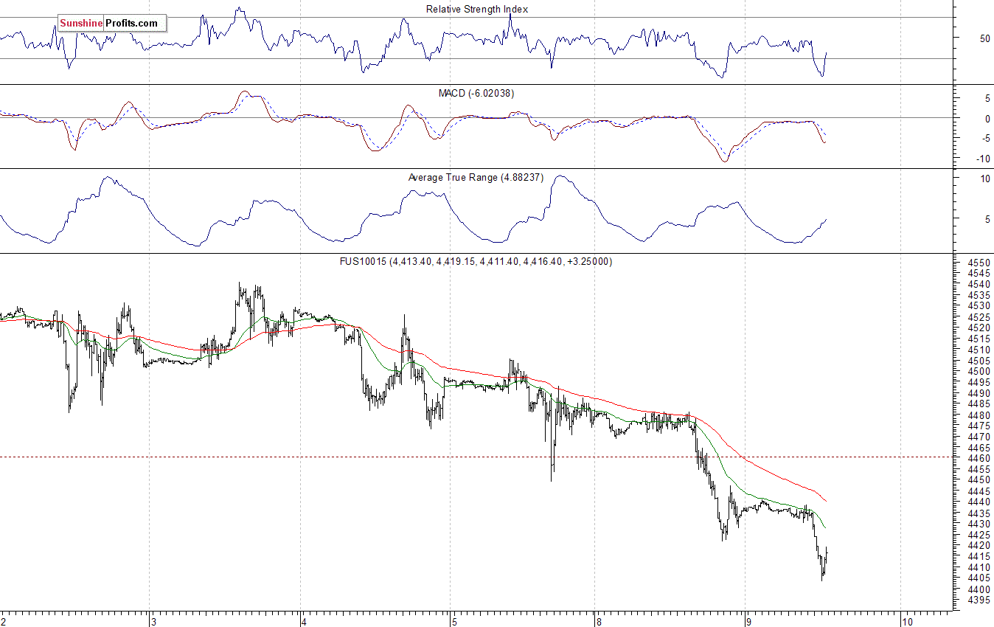Image resolution: width=994 pixels, height=627 pixels.
Task: Click the FUS10015 price chart title
Action: point(476,262)
